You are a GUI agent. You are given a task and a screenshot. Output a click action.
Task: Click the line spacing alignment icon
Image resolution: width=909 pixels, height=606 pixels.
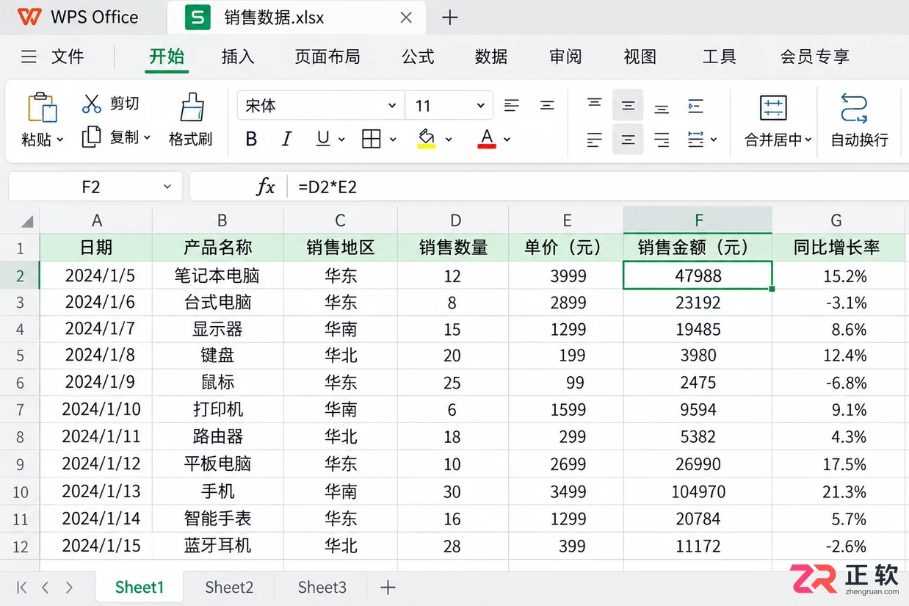pos(695,139)
